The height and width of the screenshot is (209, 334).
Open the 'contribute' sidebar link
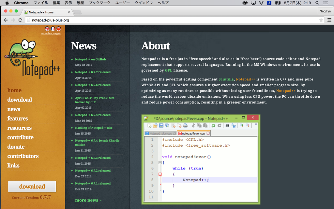tap(21, 137)
